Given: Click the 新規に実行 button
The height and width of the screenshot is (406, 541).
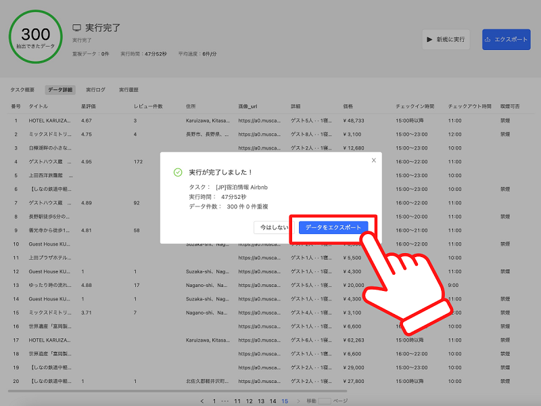Looking at the screenshot, I should pyautogui.click(x=446, y=40).
